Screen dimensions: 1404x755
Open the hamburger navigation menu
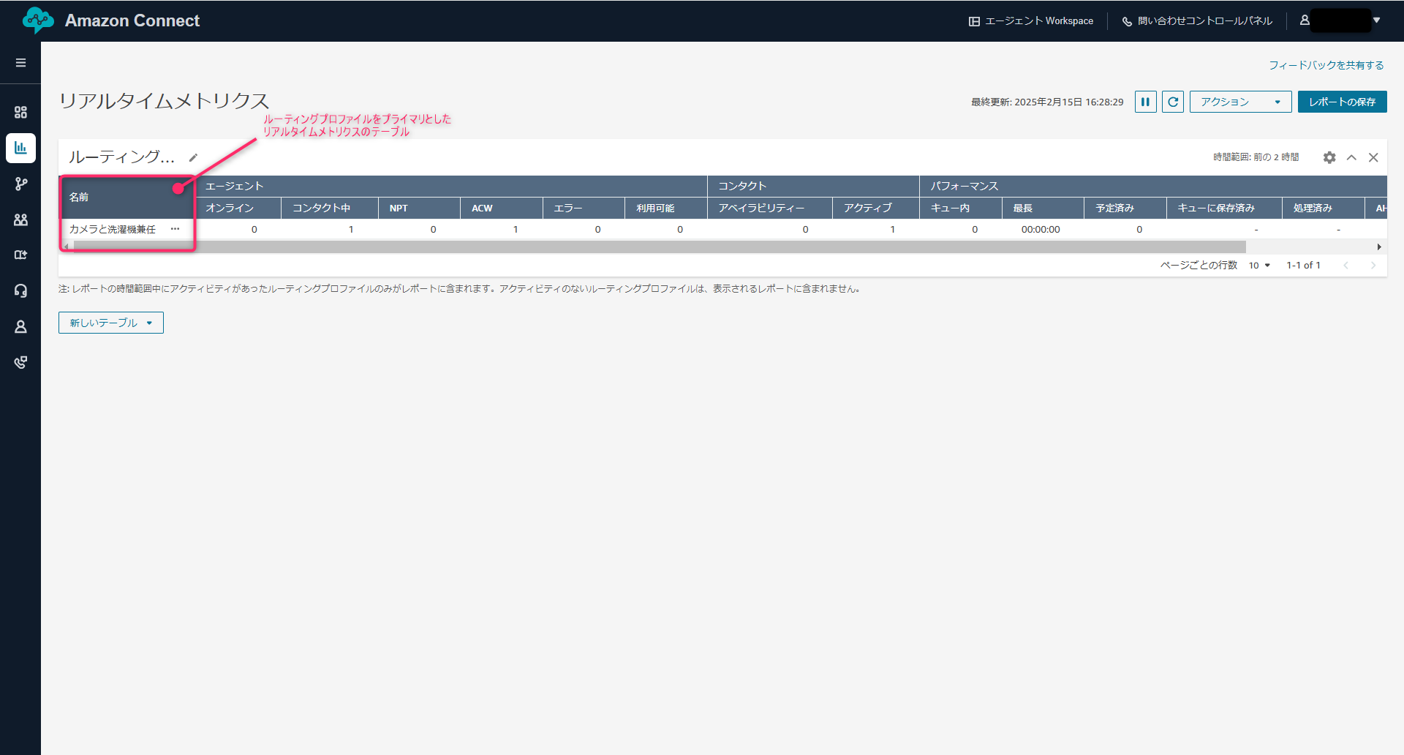pos(20,63)
